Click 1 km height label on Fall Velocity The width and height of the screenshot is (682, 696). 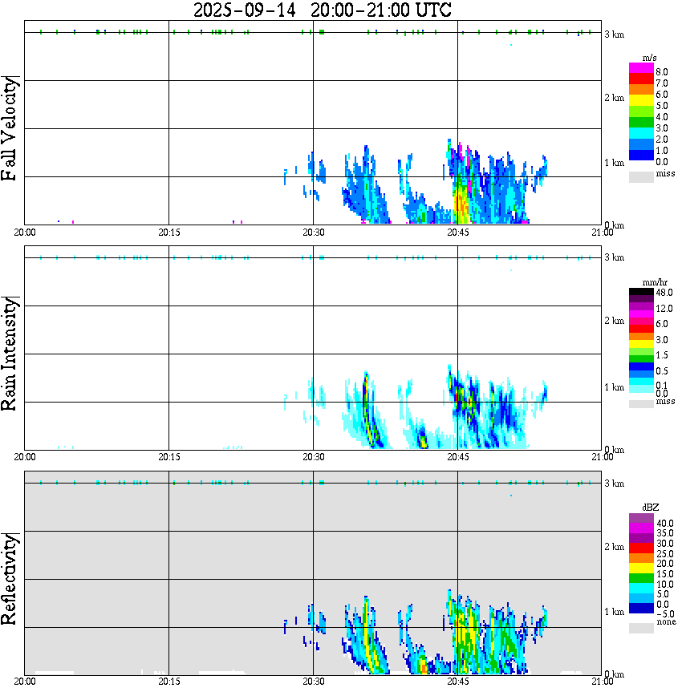(x=614, y=163)
